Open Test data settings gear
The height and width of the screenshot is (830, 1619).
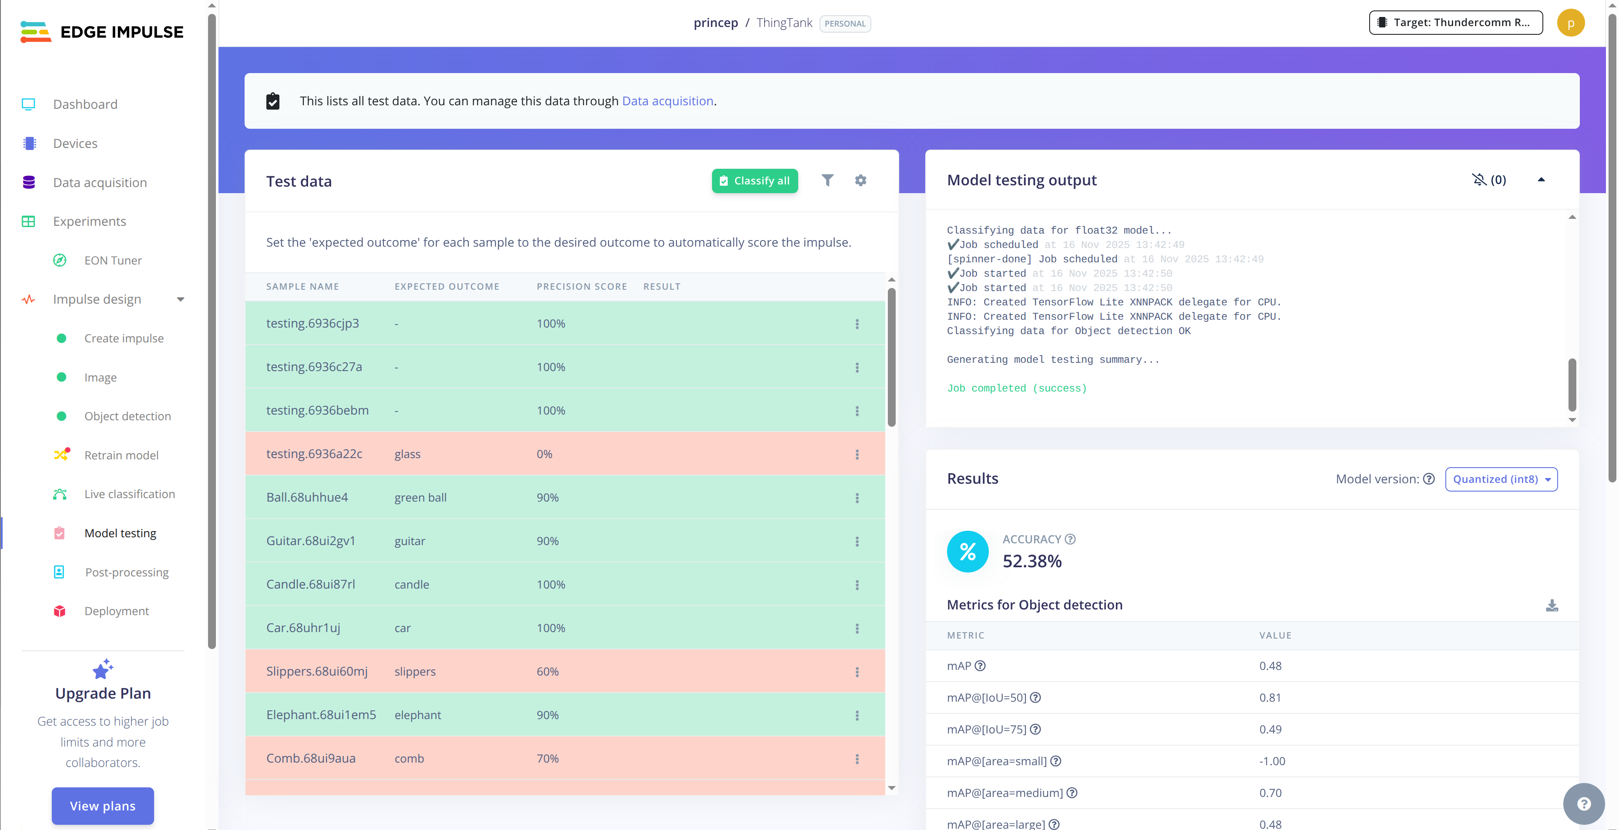click(x=860, y=181)
